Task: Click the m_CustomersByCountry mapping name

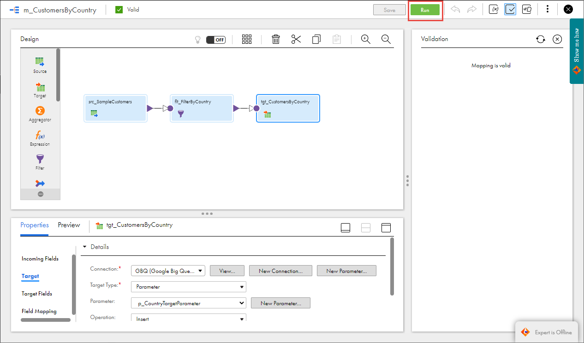Action: [60, 10]
